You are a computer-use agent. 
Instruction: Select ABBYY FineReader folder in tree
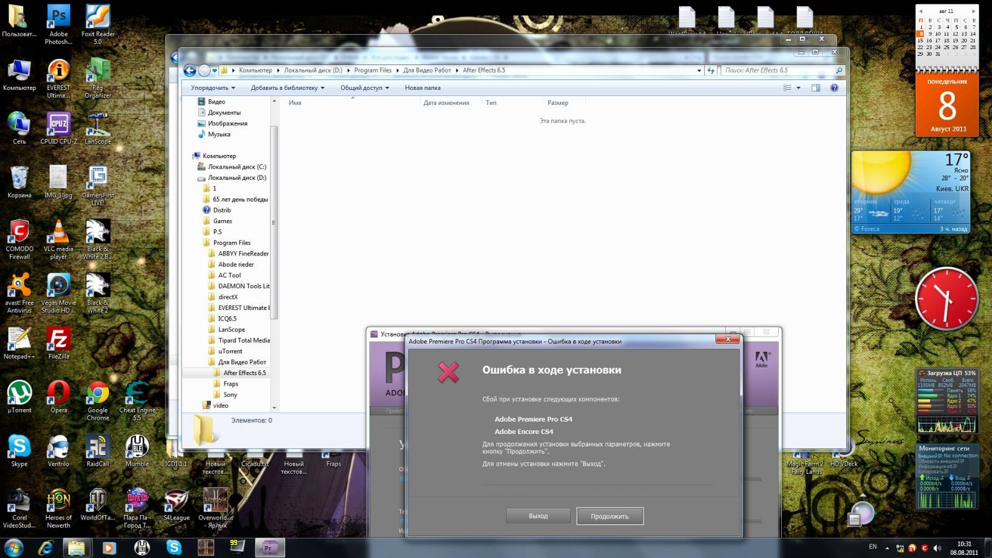(x=243, y=254)
